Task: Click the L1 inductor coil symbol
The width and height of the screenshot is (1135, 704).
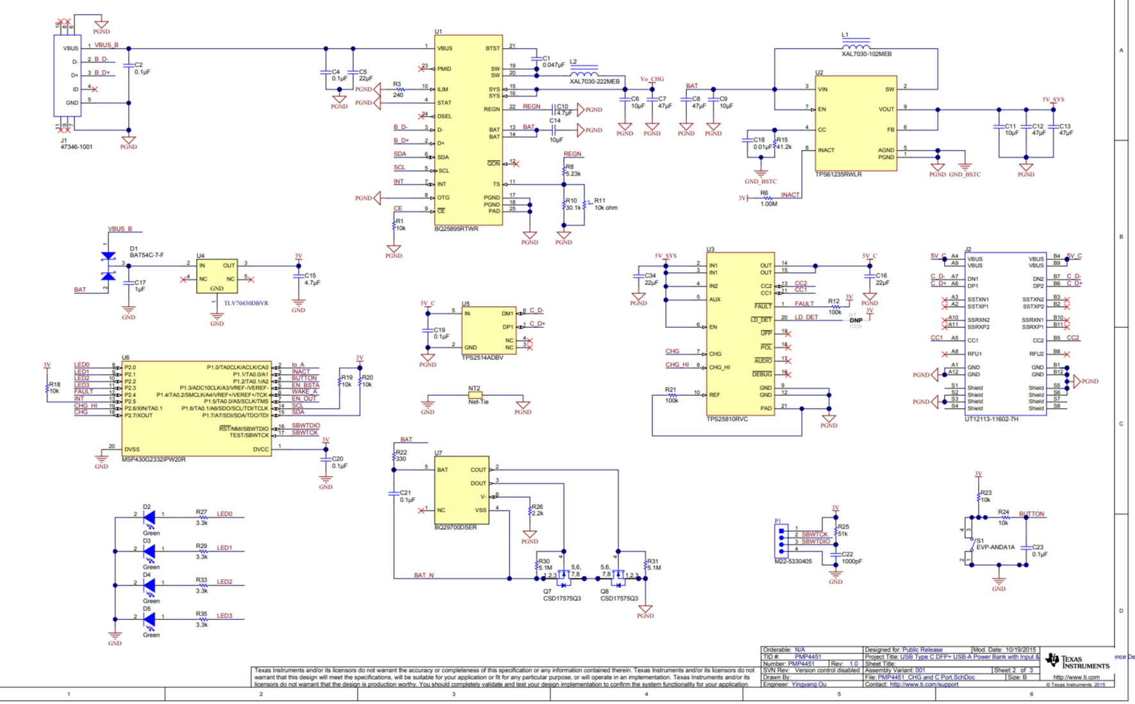Action: (856, 45)
